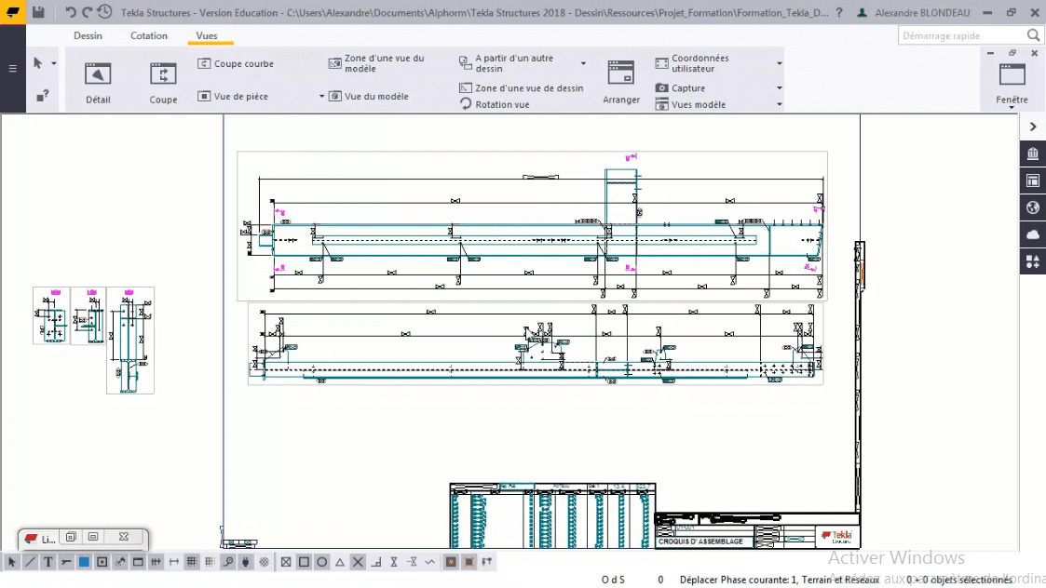The image size is (1046, 588).
Task: Expand the Capture dropdown arrow
Action: click(779, 86)
